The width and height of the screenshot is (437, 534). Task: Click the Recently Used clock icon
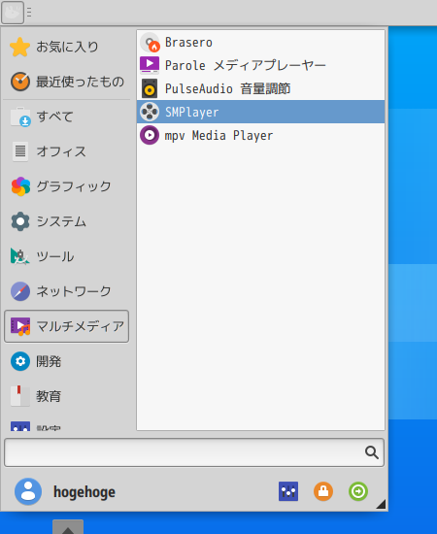tap(20, 82)
